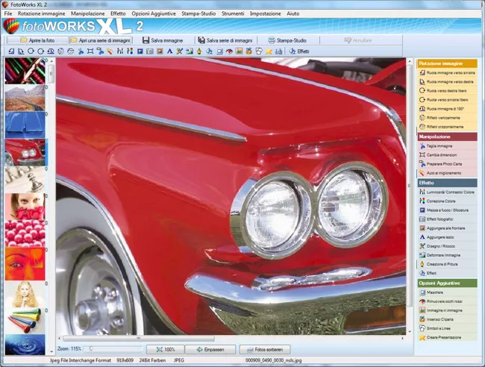Viewport: 485px width, 367px height.
Task: Open the File menu
Action: [8, 13]
